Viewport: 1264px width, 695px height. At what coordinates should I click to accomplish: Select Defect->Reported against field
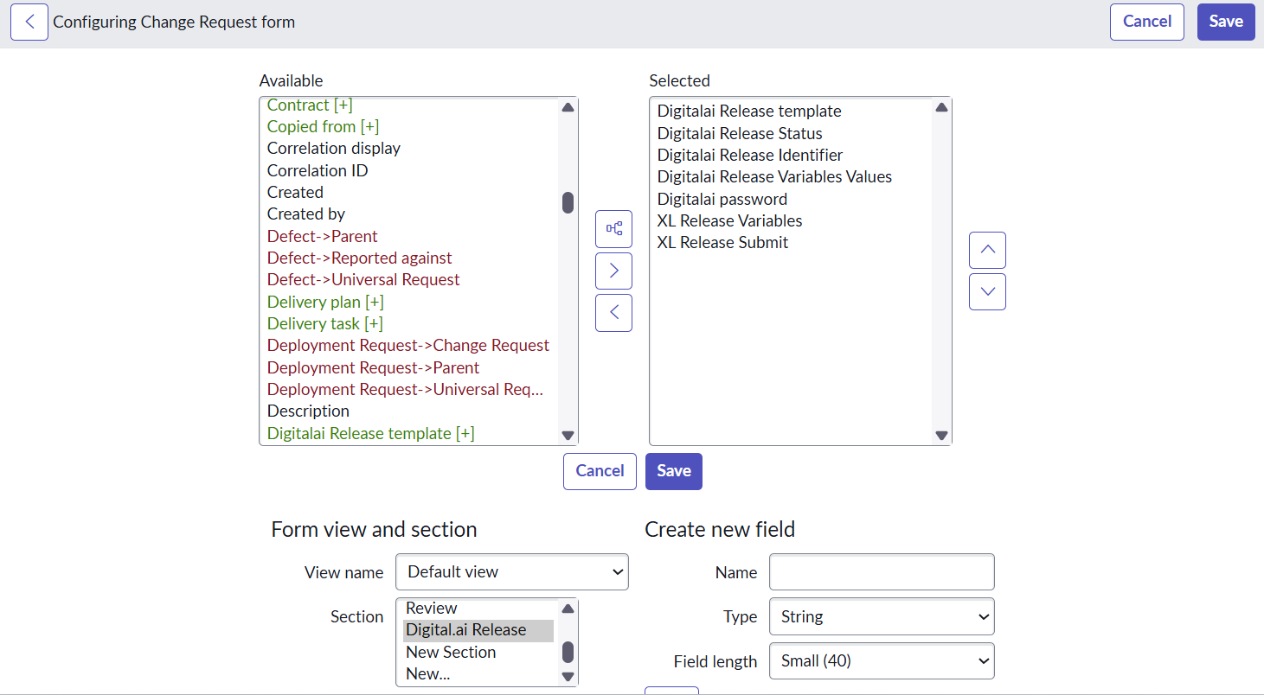pos(359,258)
